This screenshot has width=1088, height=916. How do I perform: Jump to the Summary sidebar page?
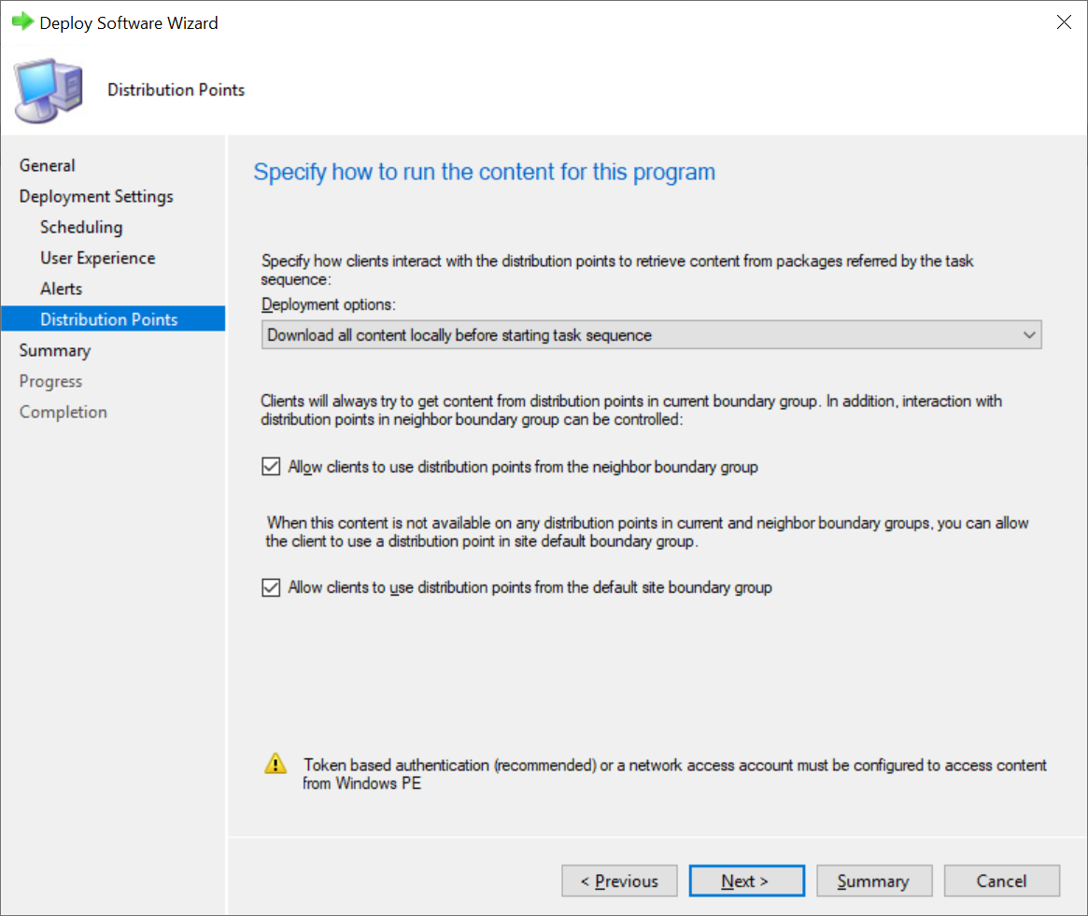tap(55, 350)
